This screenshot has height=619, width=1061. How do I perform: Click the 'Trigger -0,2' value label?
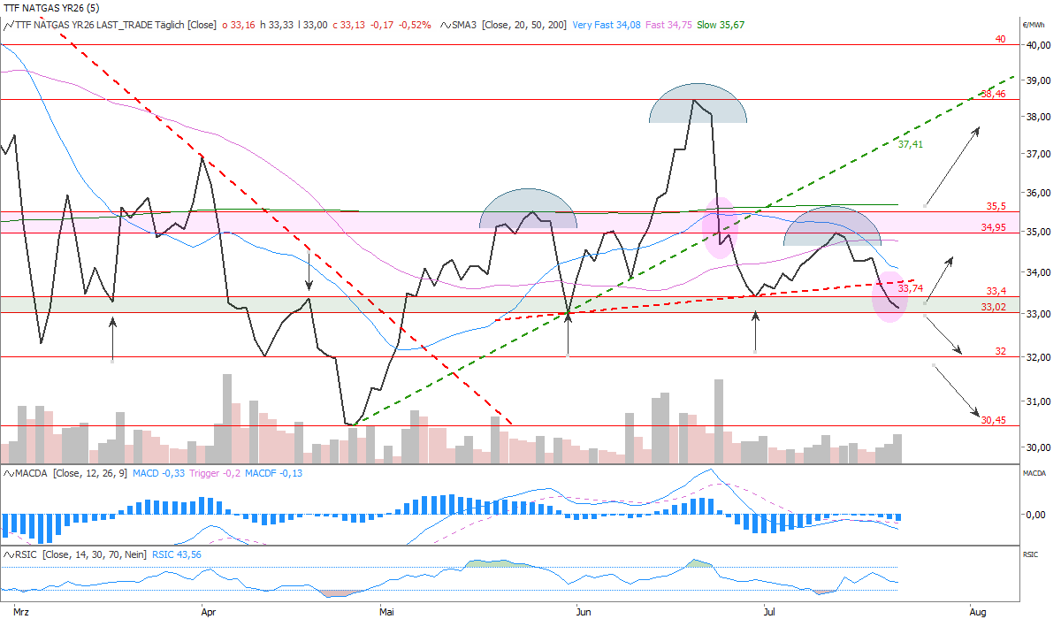coord(214,474)
